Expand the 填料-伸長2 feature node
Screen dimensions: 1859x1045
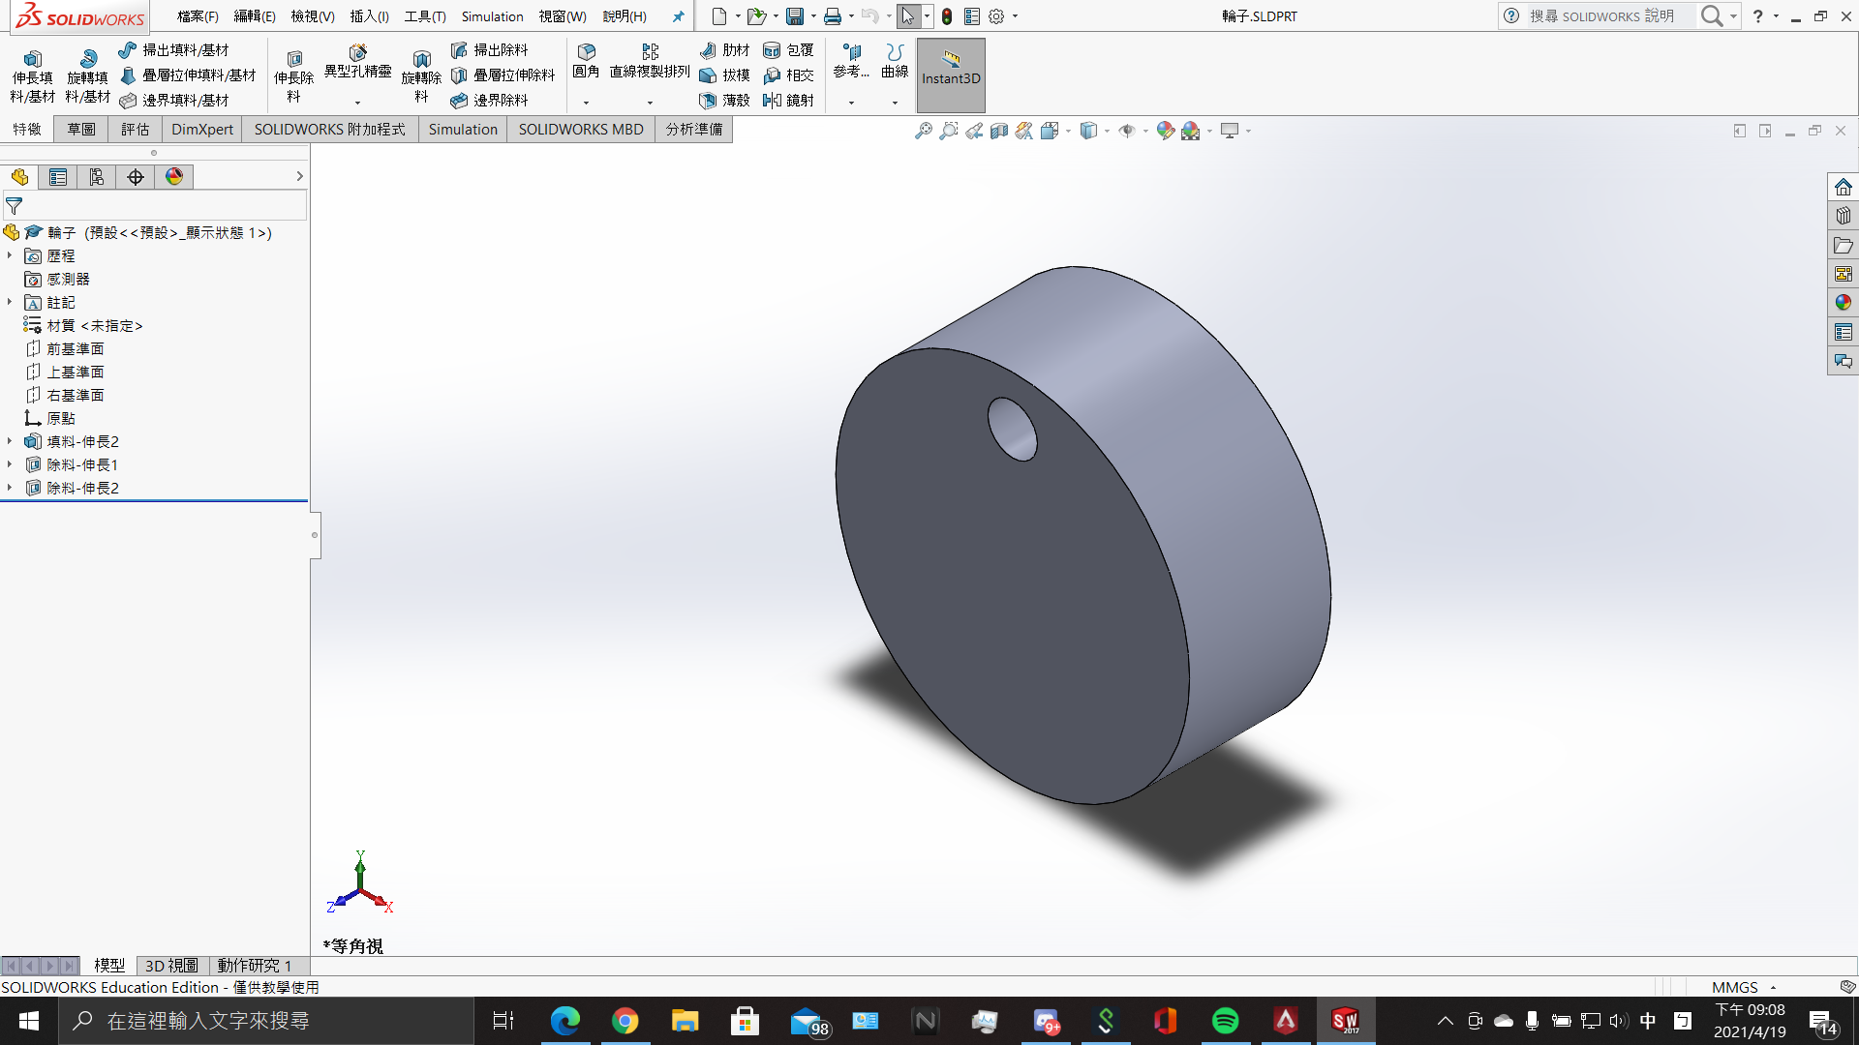click(10, 441)
